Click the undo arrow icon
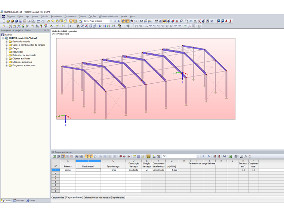 39,21
